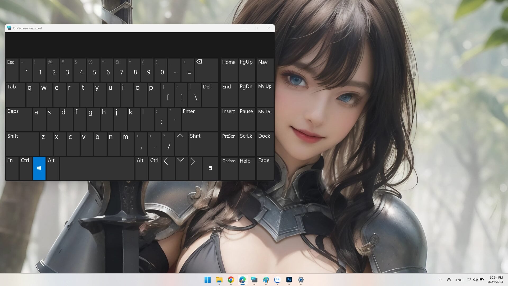Click the Fade key
Viewport: 508px width, 286px height.
pos(265,168)
